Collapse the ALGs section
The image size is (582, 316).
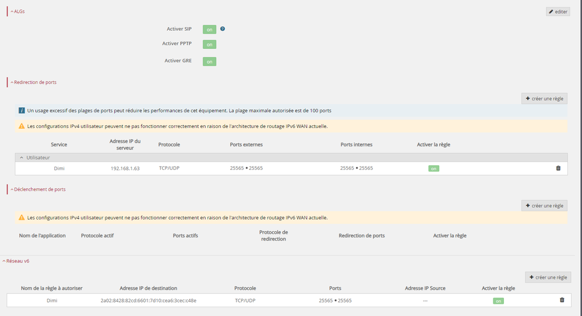point(17,11)
